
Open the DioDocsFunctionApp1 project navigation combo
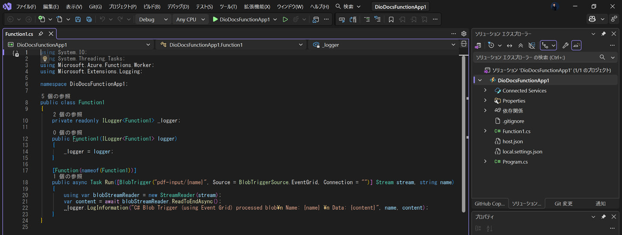coord(80,44)
